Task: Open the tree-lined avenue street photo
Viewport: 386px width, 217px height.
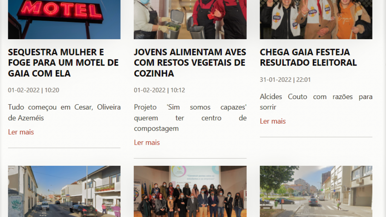Action: click(316, 191)
